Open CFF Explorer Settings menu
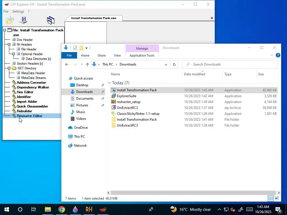The width and height of the screenshot is (287, 215). pyautogui.click(x=18, y=11)
